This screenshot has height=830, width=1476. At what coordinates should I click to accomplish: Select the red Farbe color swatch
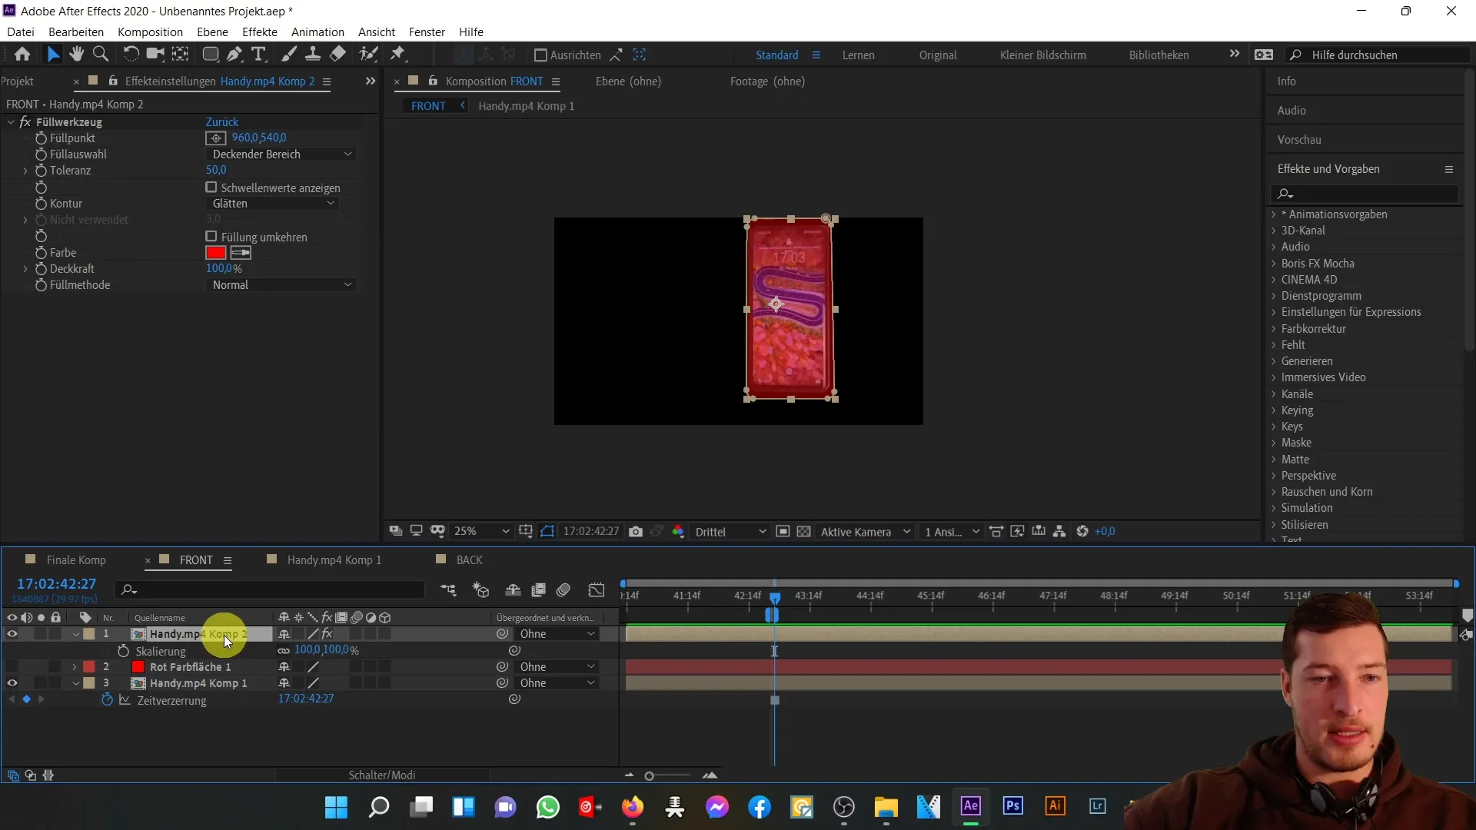pos(216,252)
